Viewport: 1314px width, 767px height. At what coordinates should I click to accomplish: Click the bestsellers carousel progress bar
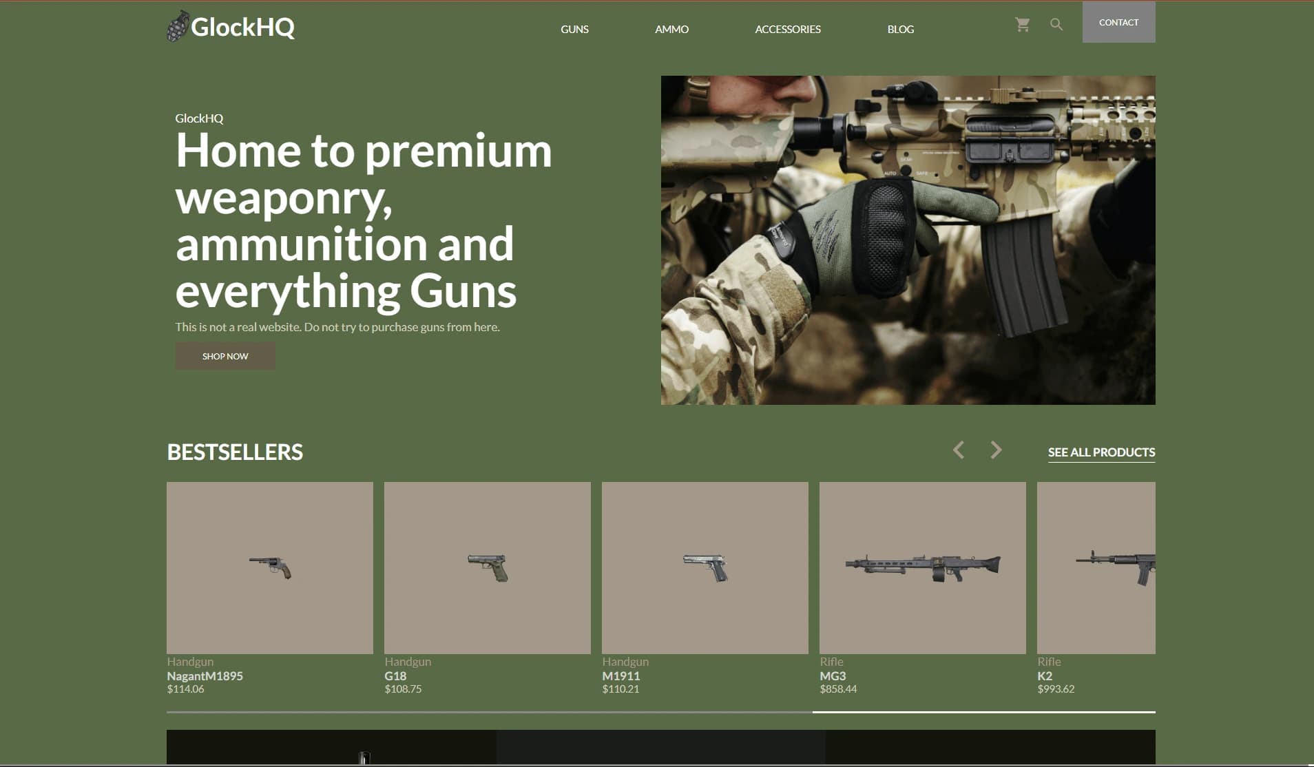point(661,712)
